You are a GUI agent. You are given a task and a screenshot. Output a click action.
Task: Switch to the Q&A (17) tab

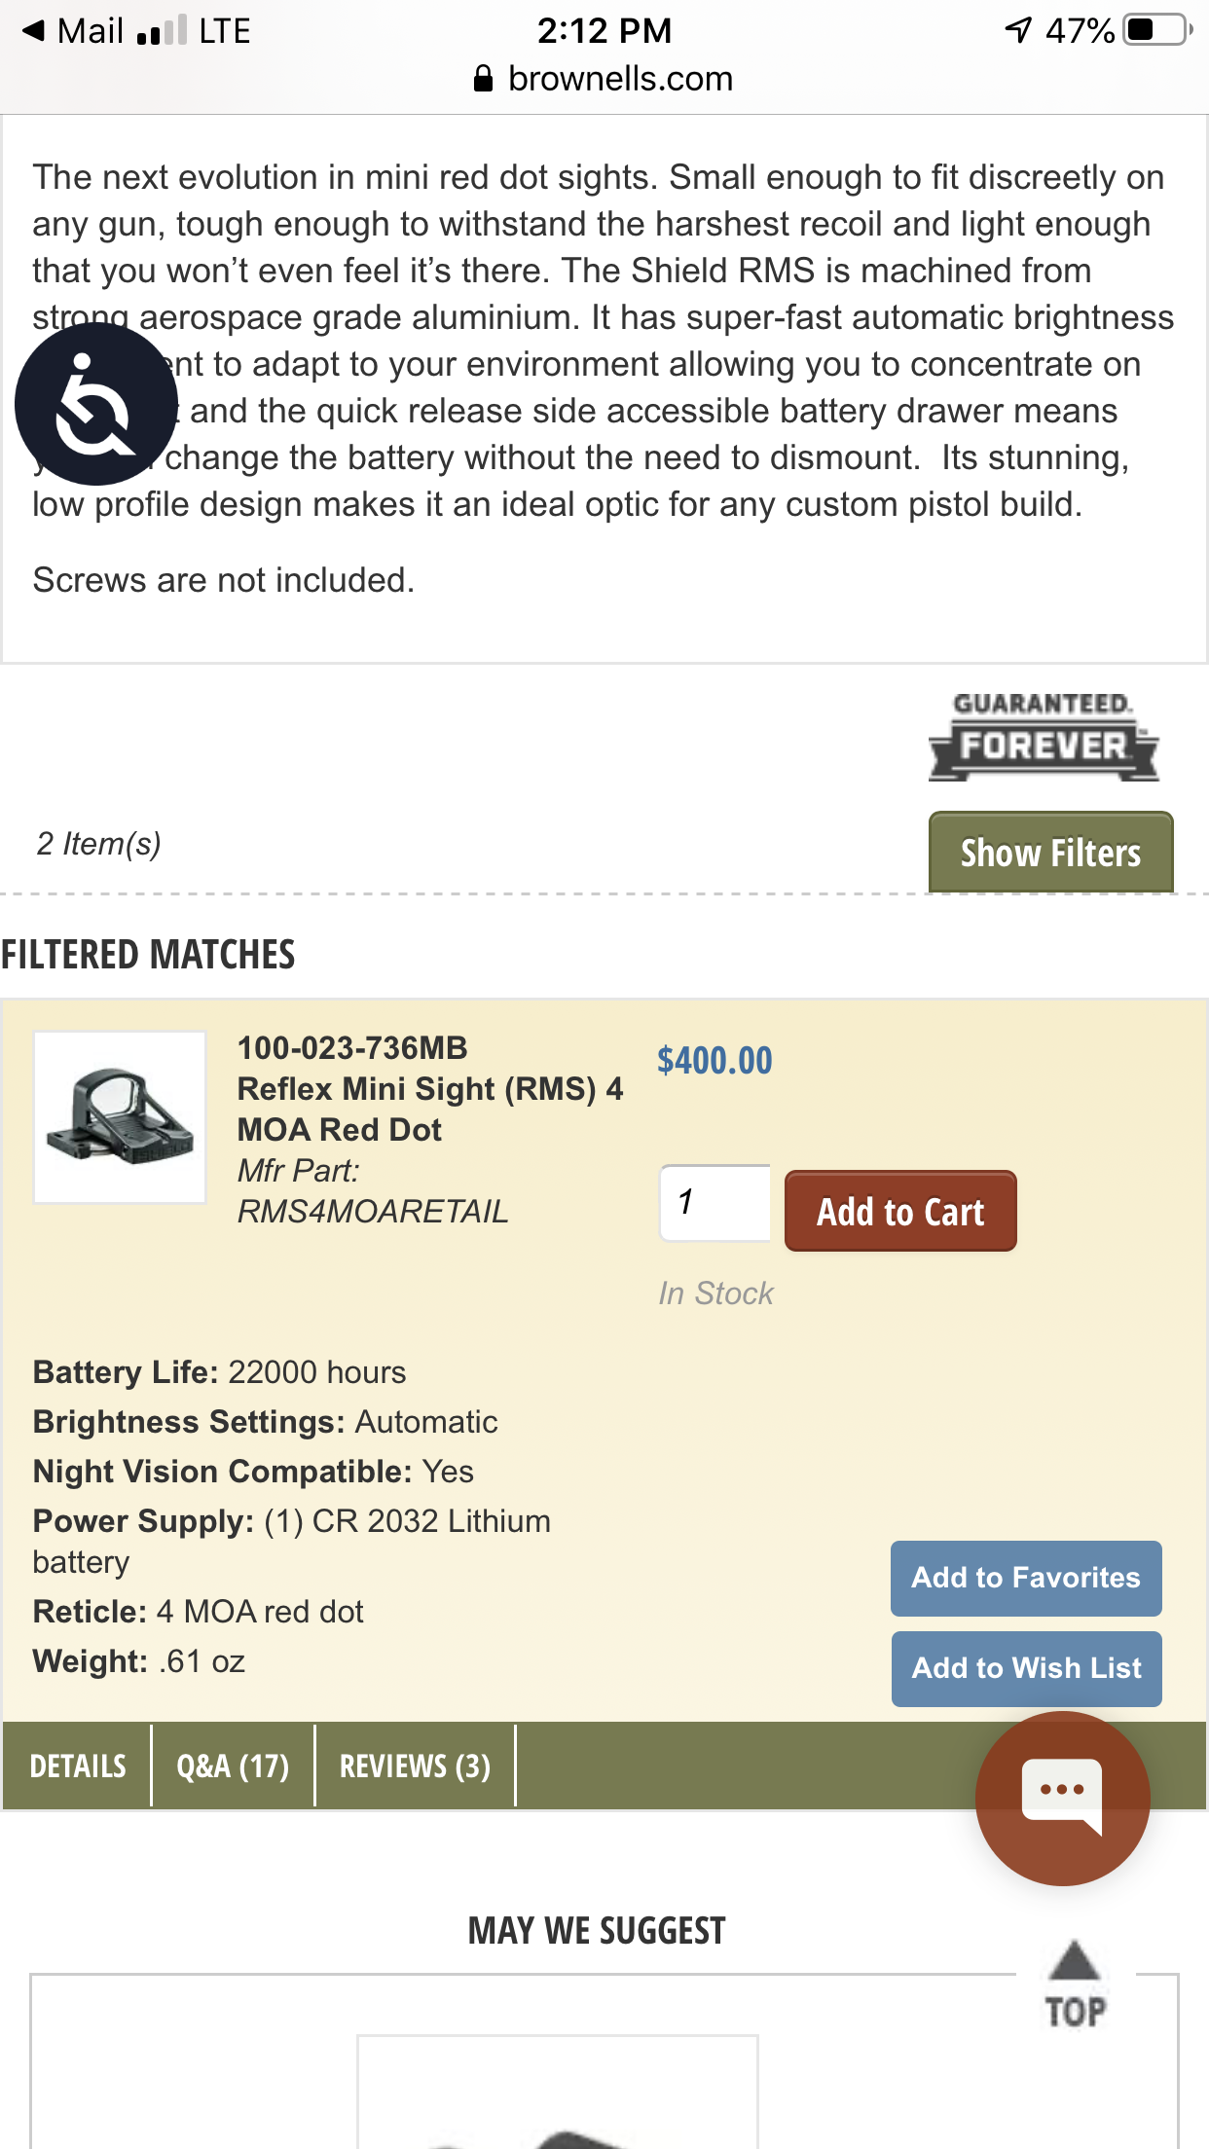click(x=233, y=1766)
